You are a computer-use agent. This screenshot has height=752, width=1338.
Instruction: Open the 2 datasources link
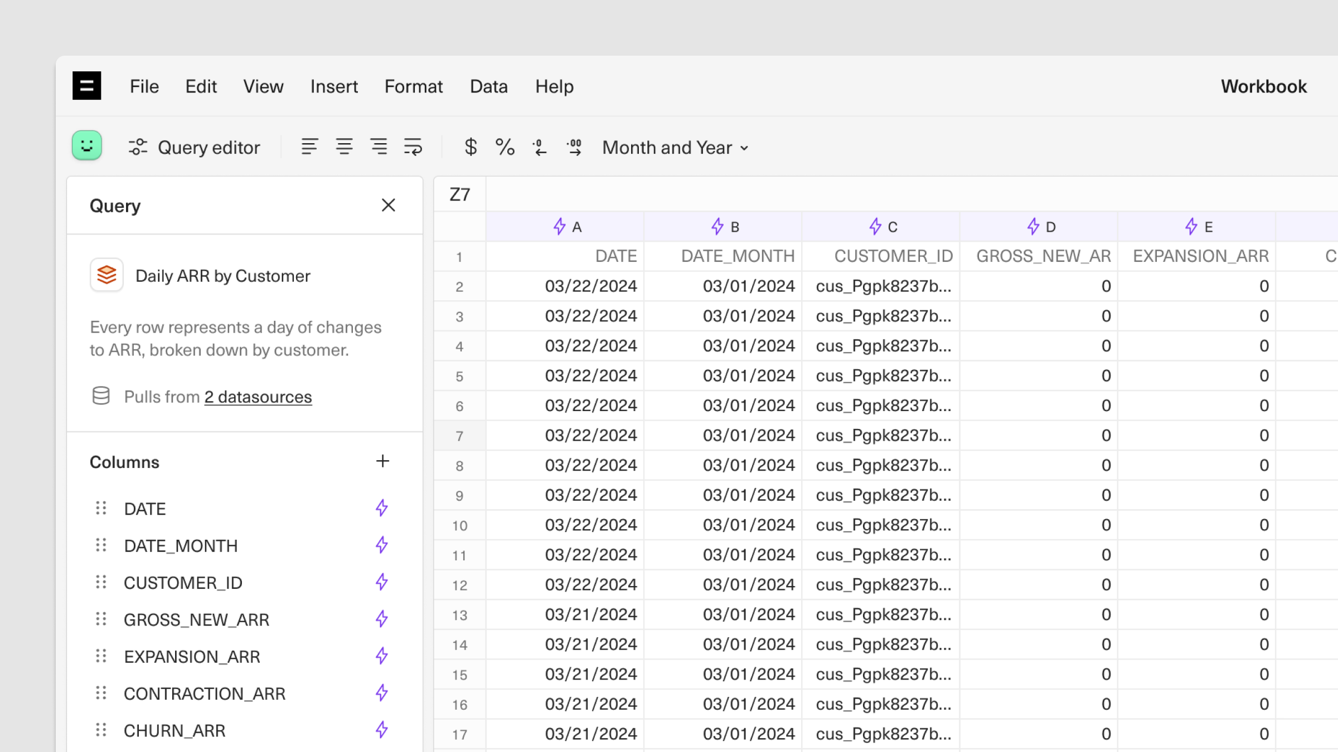pyautogui.click(x=258, y=397)
